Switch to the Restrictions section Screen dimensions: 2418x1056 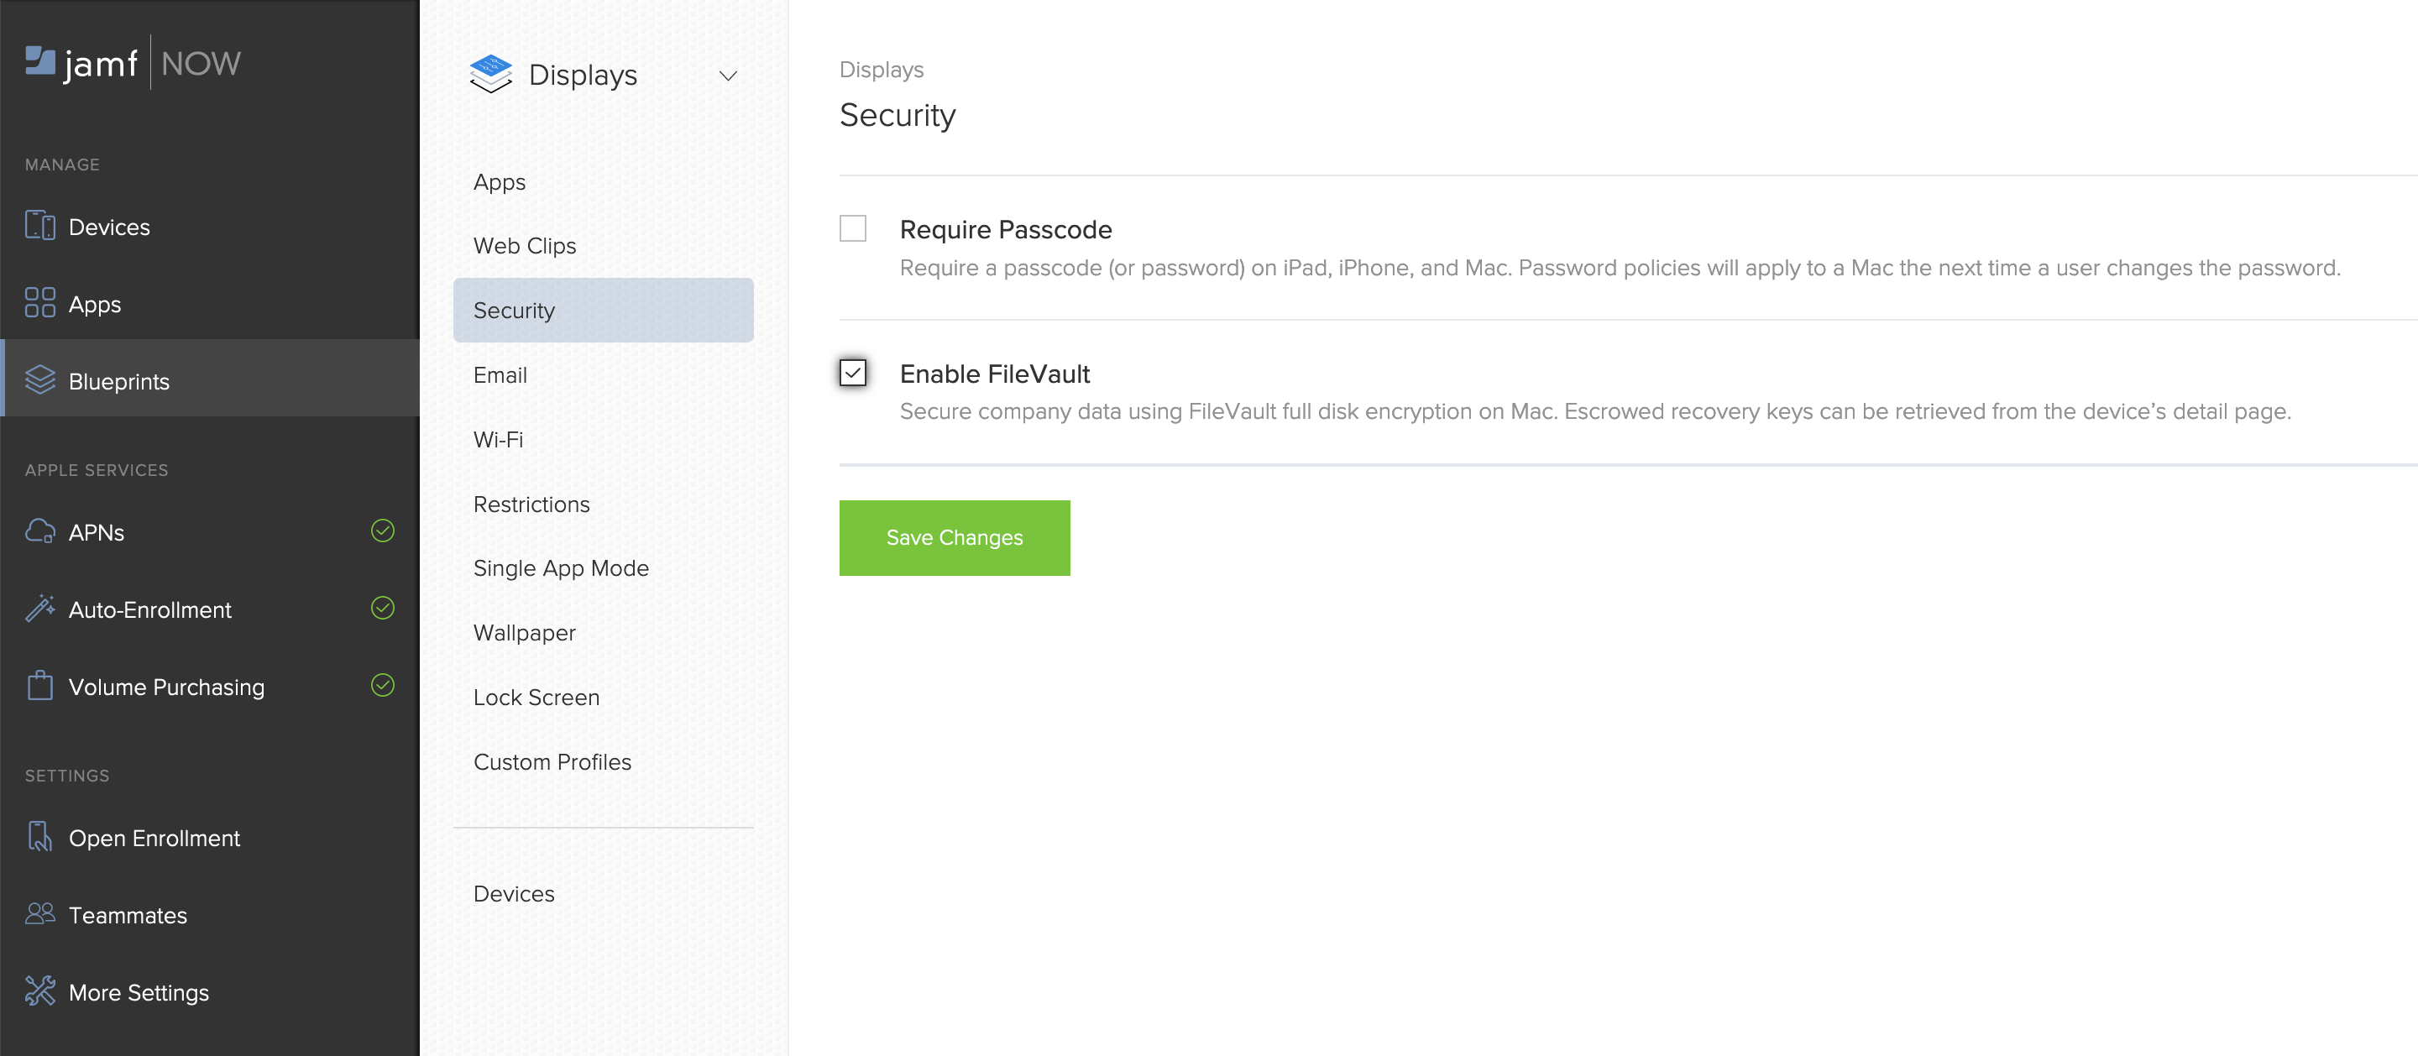(531, 504)
